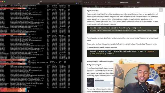Click the extension icon left of address bar

(109, 2)
